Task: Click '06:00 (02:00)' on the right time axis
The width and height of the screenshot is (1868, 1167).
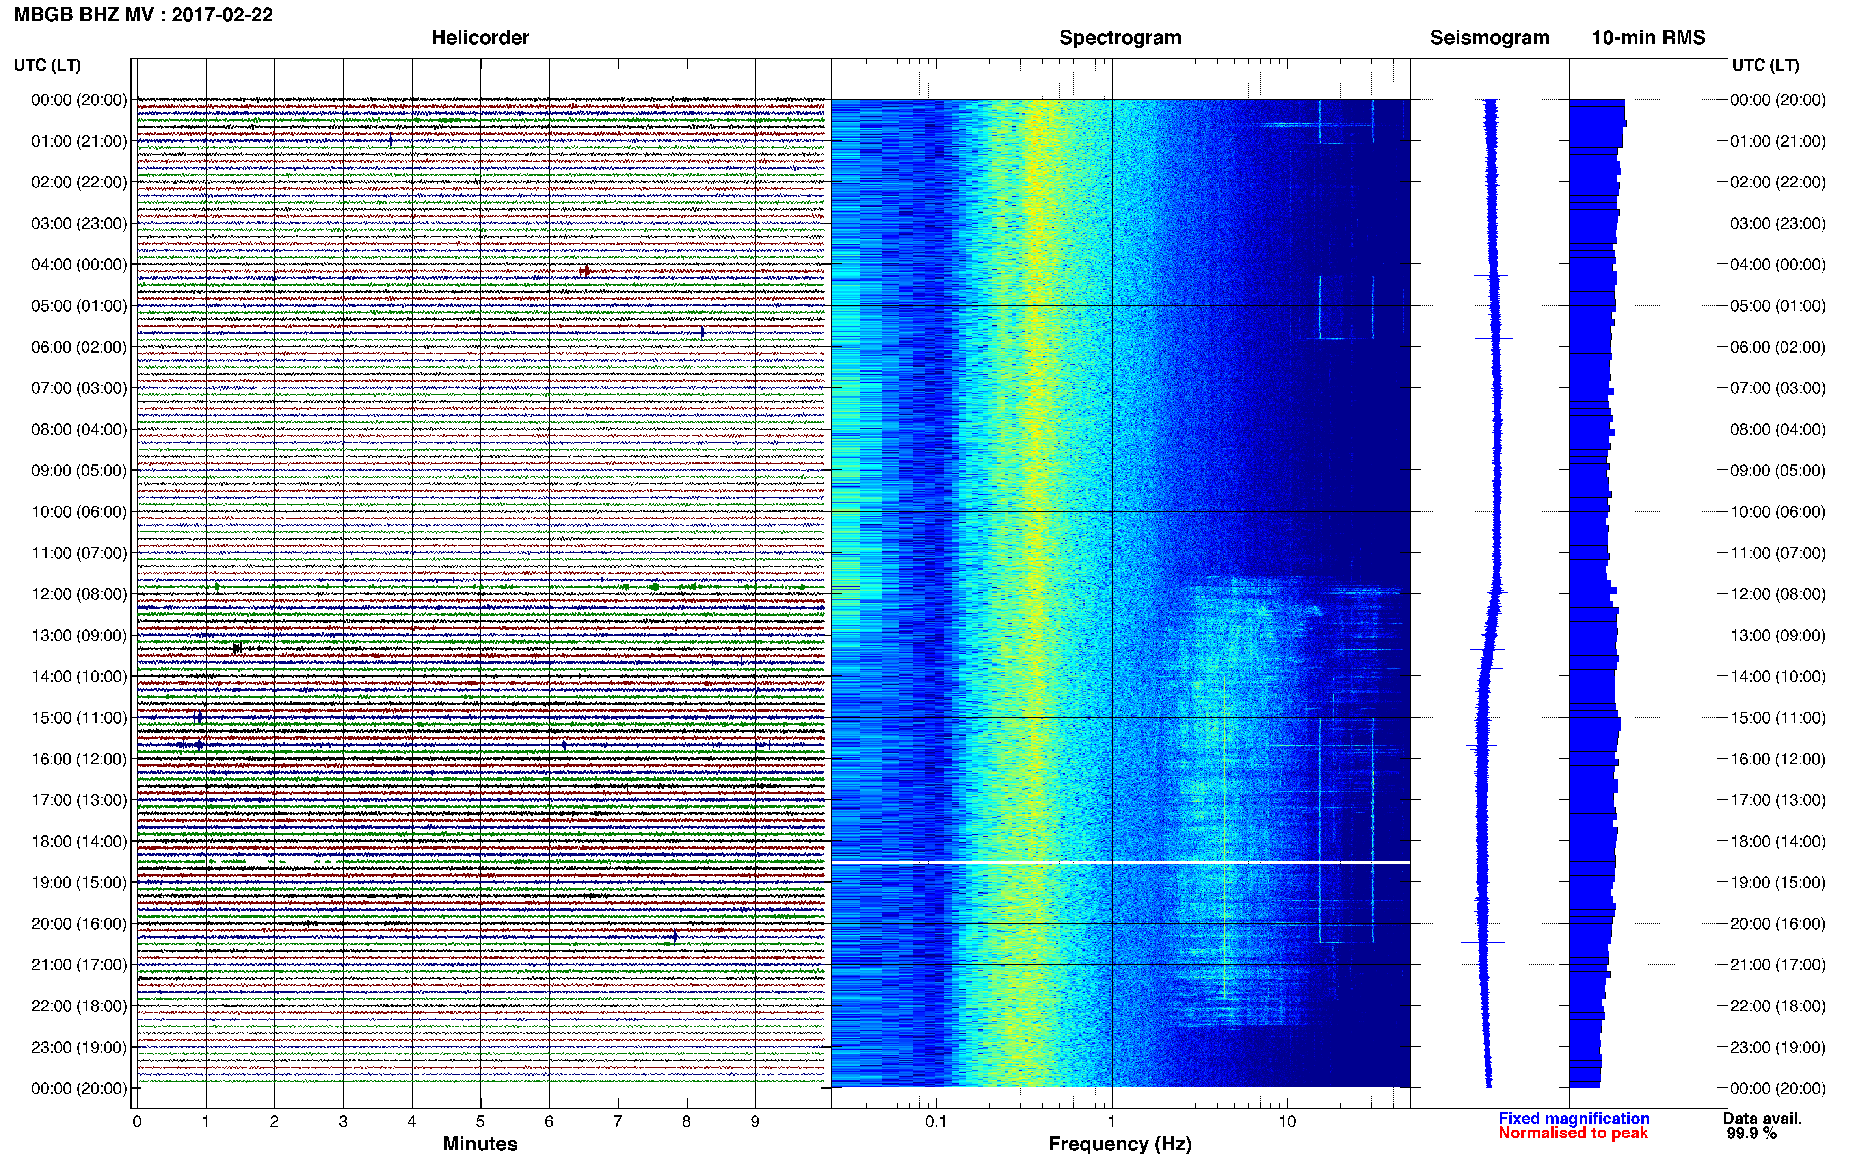Action: [1778, 347]
